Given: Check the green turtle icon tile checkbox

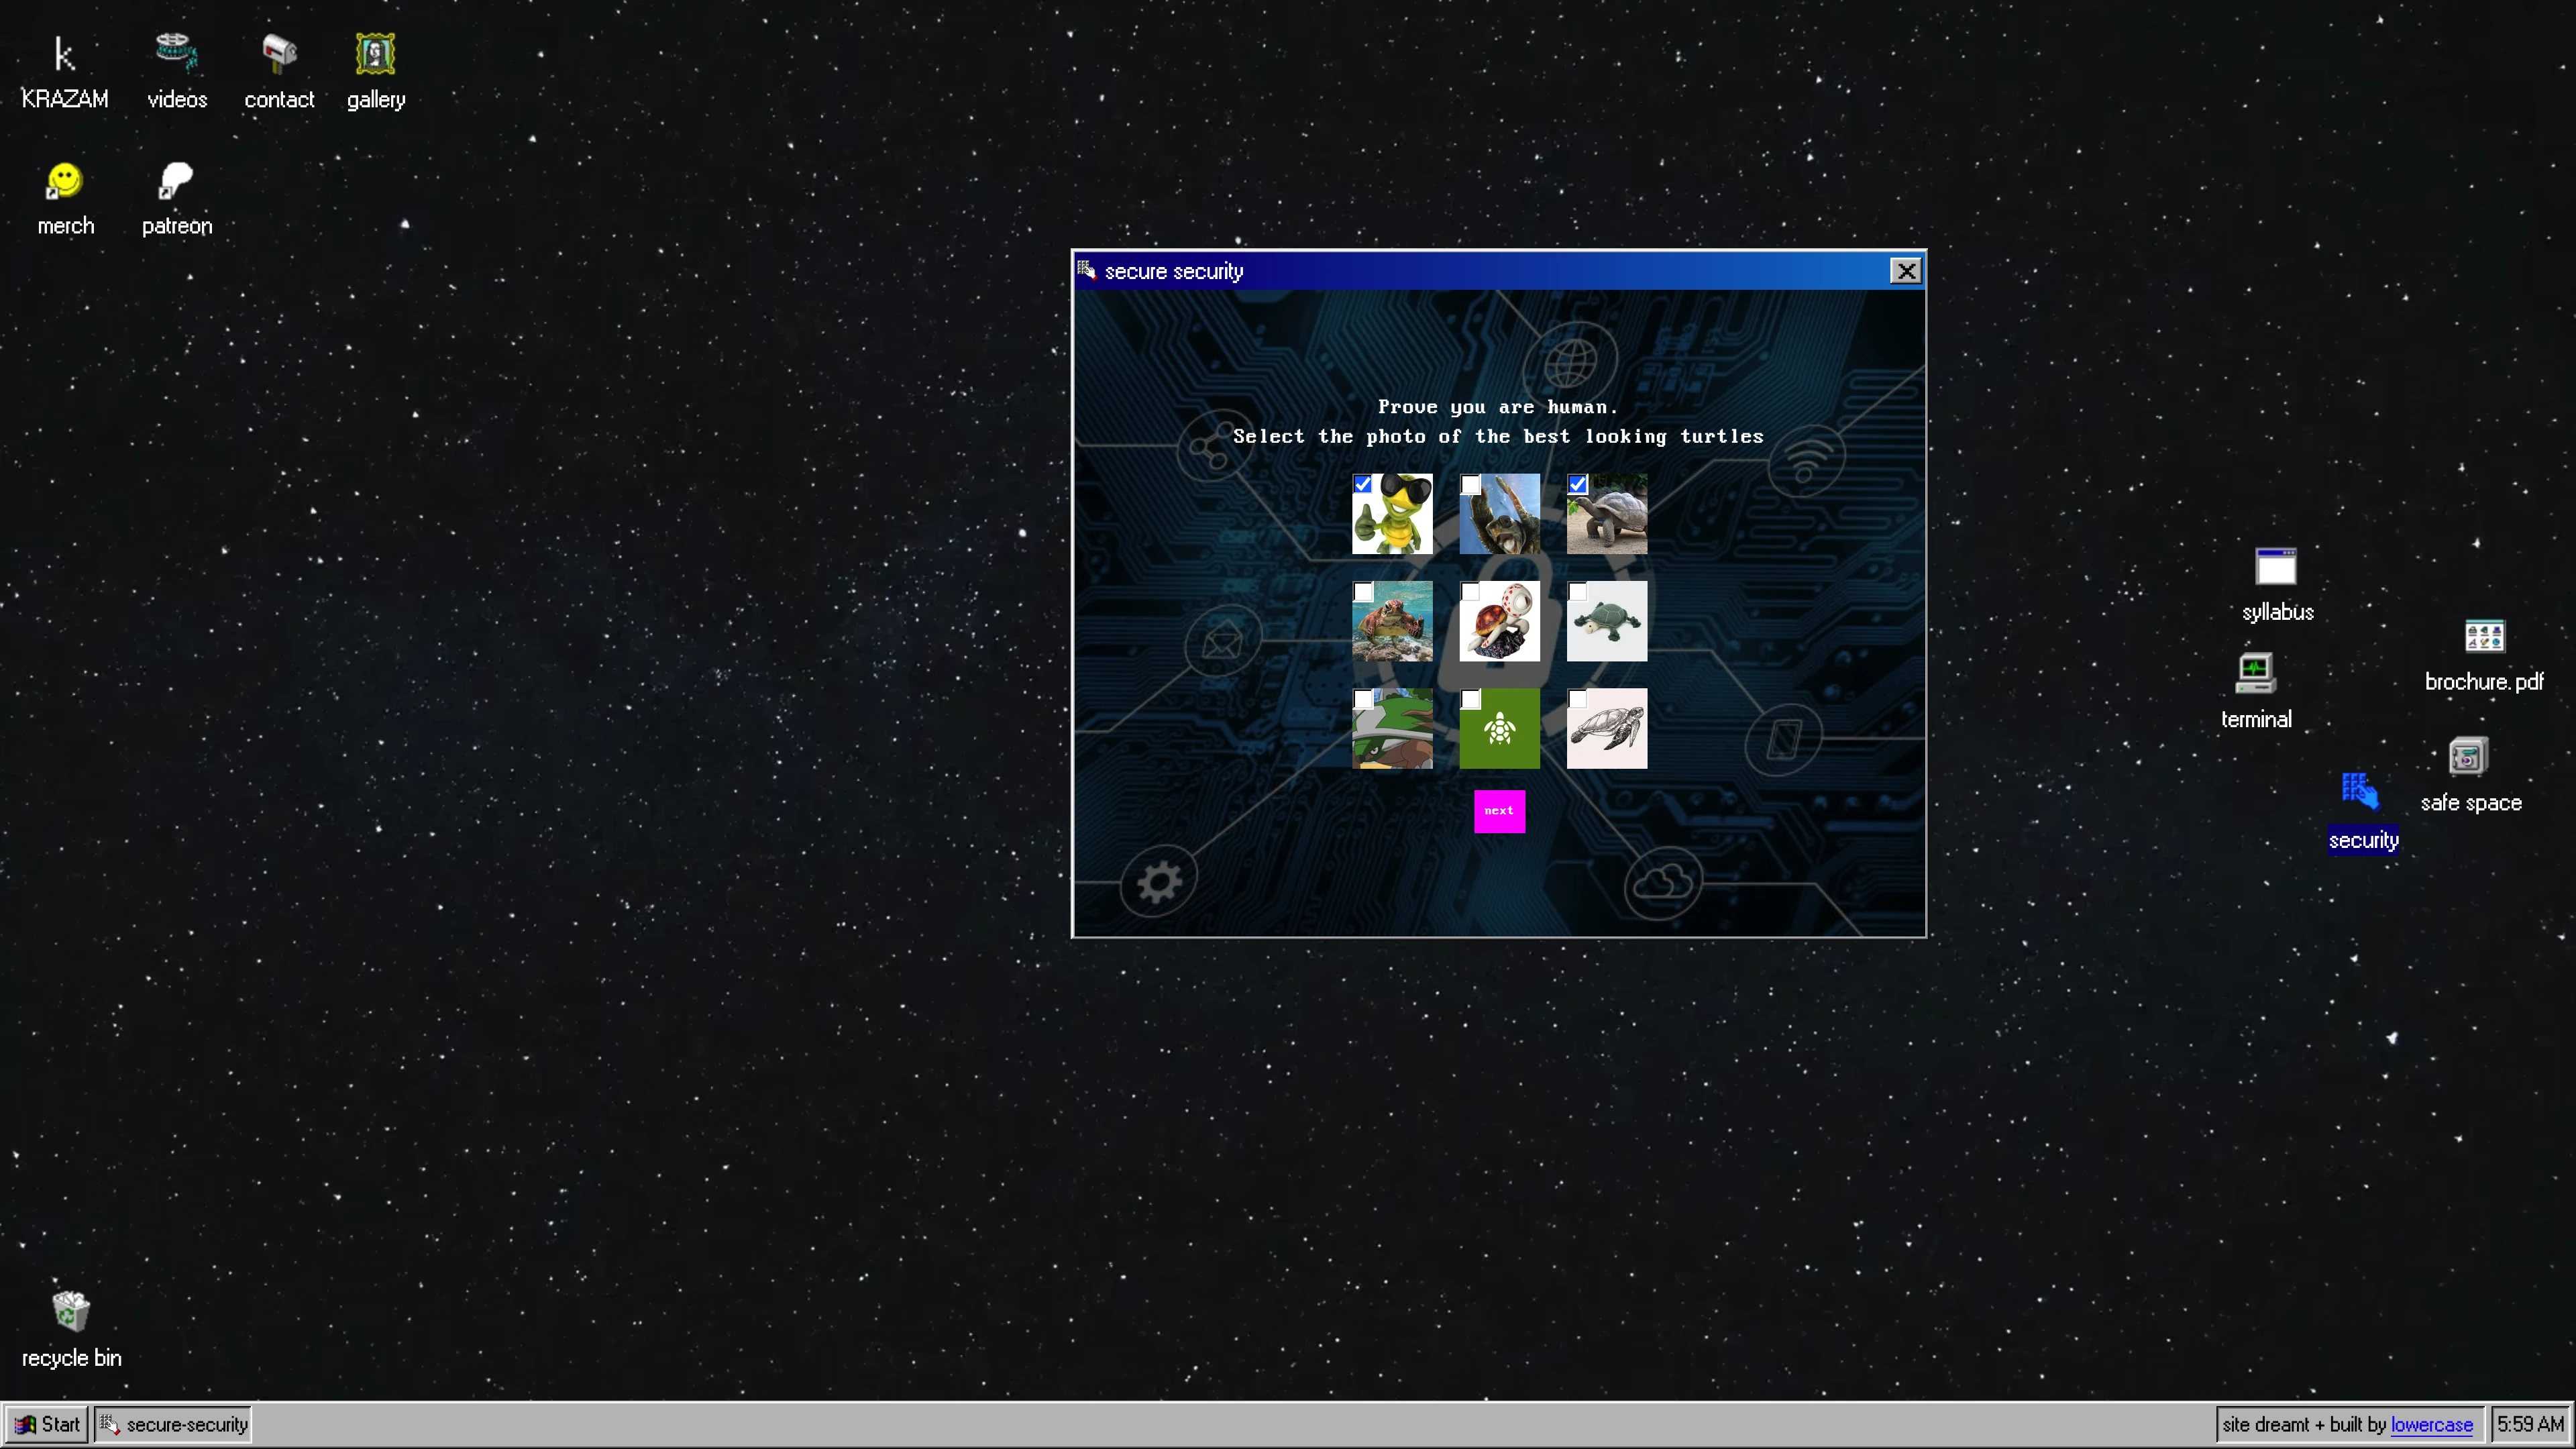Looking at the screenshot, I should [1469, 699].
